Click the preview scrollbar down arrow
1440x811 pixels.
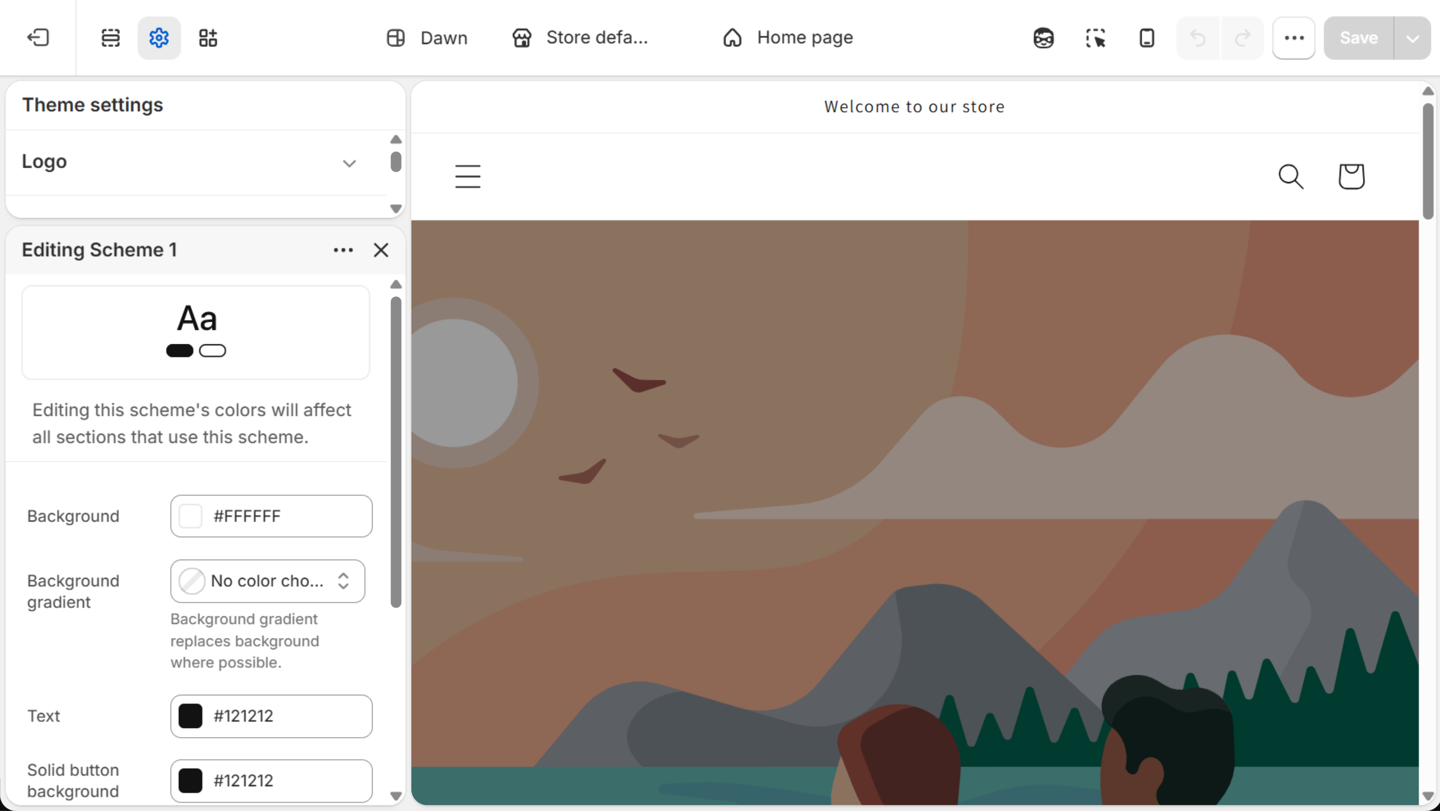coord(1428,796)
